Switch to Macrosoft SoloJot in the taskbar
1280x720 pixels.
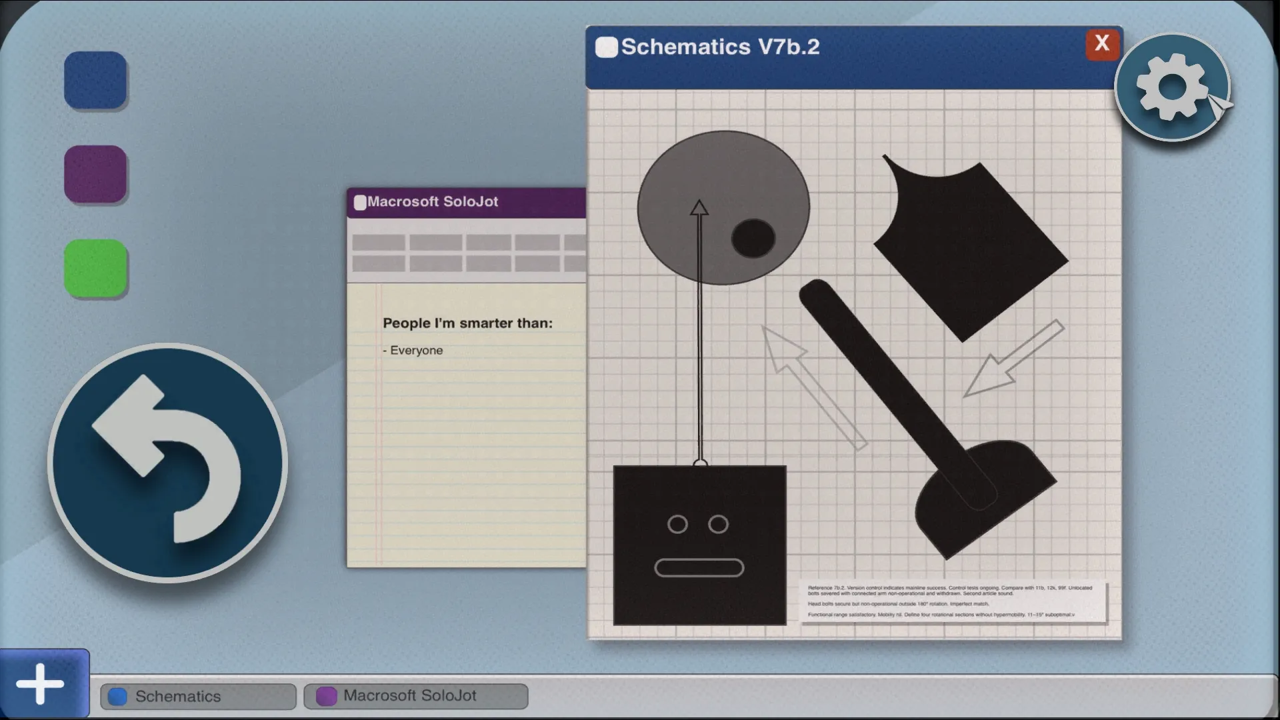point(416,696)
